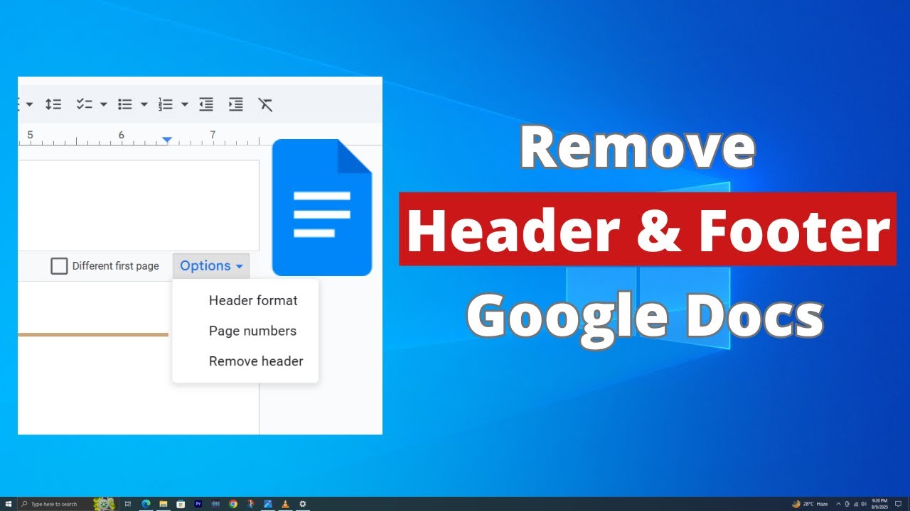The width and height of the screenshot is (910, 511).
Task: Click the blue ruler indent marker
Action: click(166, 140)
